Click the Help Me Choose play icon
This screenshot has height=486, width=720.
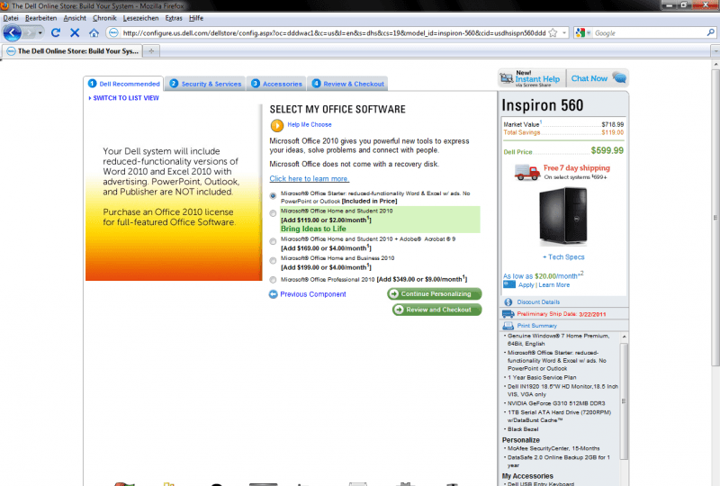tap(277, 125)
